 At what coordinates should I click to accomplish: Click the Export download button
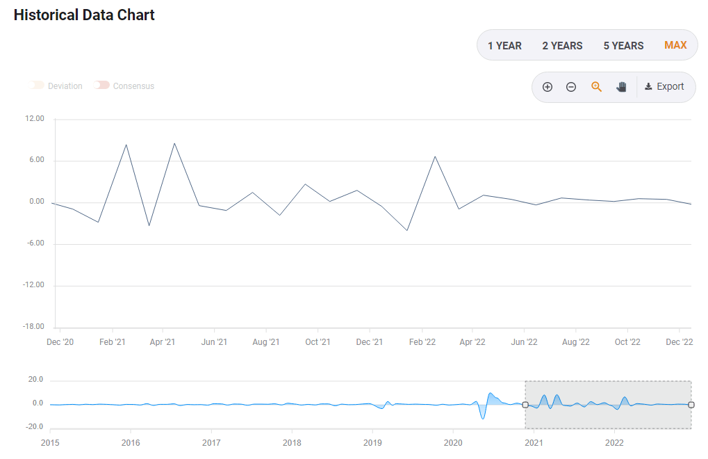665,87
